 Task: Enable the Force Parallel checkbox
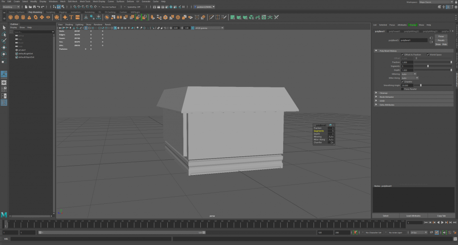click(403, 89)
